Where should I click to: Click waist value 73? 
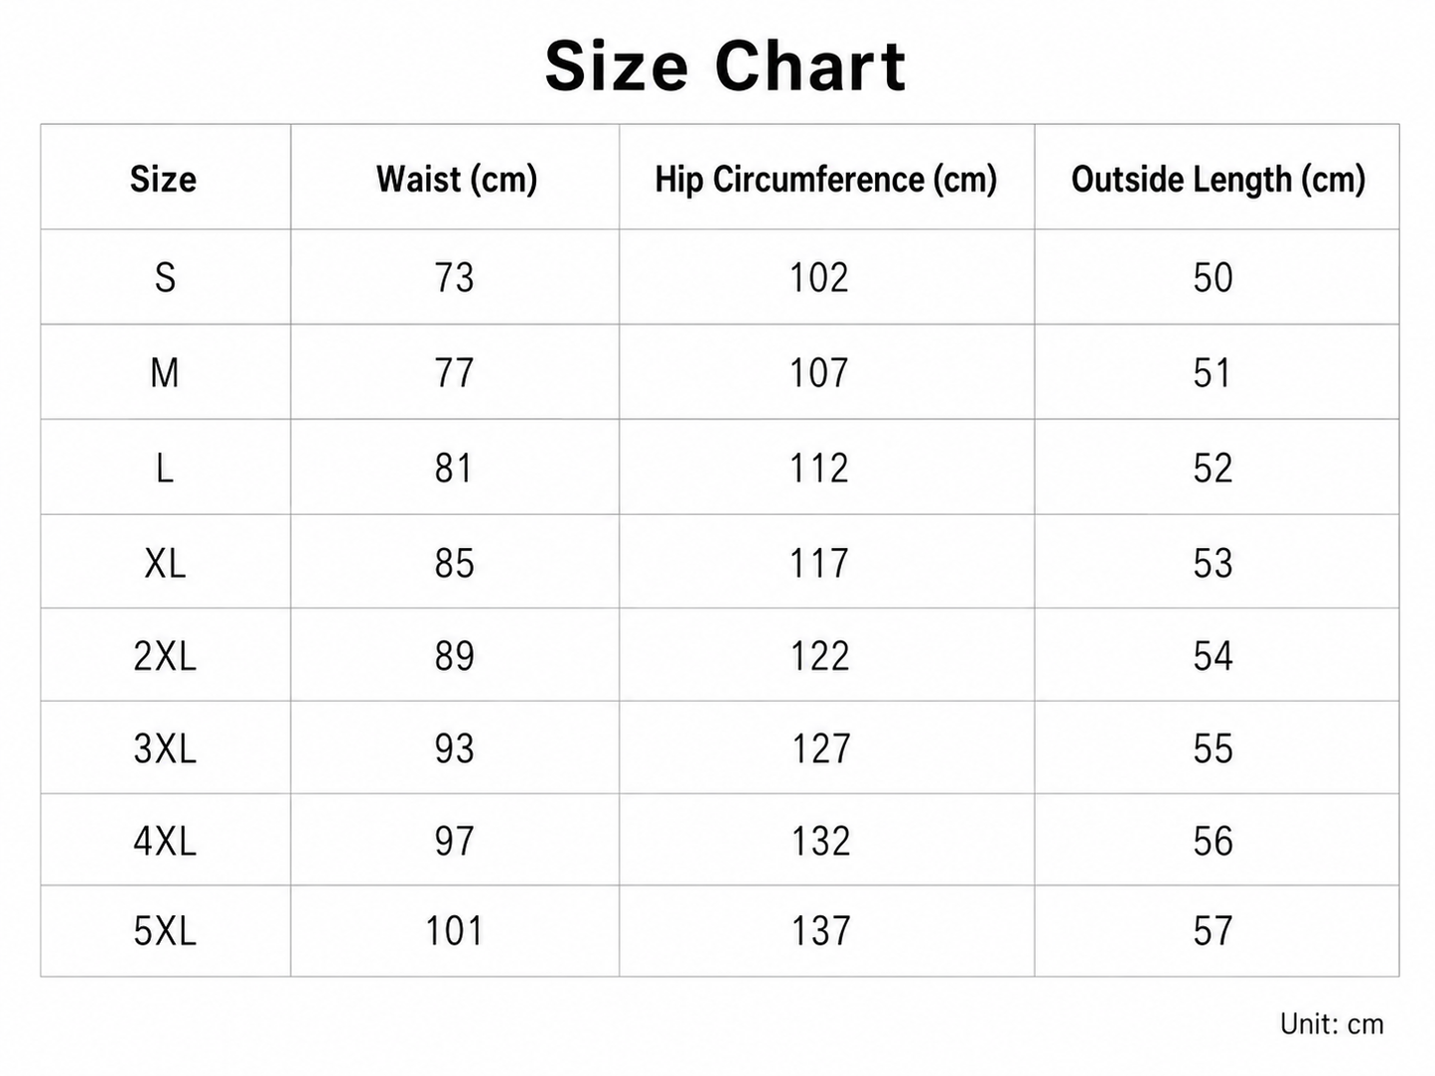(455, 277)
